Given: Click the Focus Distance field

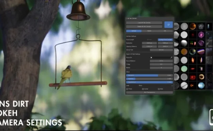Looking at the screenshot, I should 161,61.
